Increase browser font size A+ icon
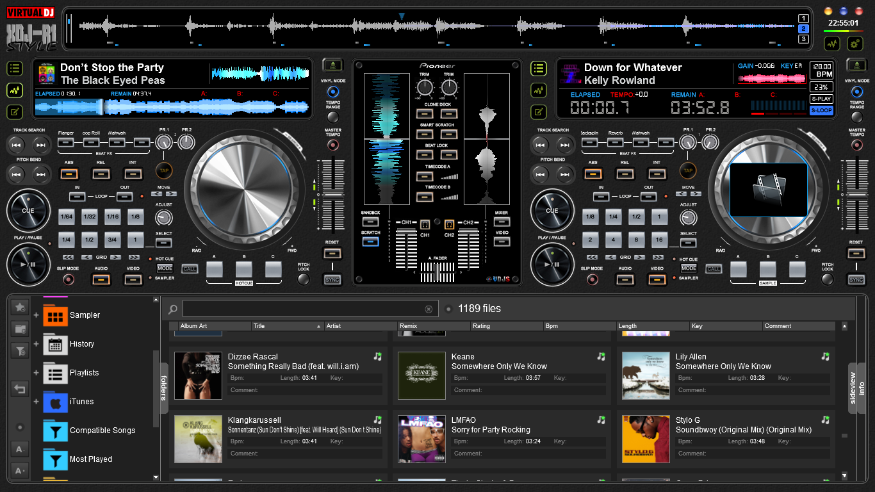Image resolution: width=875 pixels, height=492 pixels. (19, 471)
